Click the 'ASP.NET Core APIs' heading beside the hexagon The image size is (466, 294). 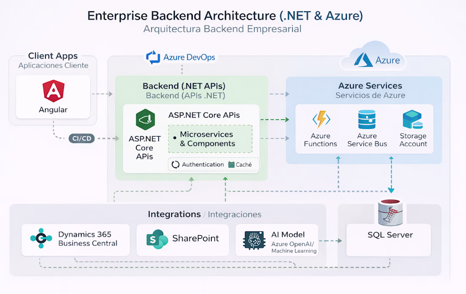[x=204, y=115]
